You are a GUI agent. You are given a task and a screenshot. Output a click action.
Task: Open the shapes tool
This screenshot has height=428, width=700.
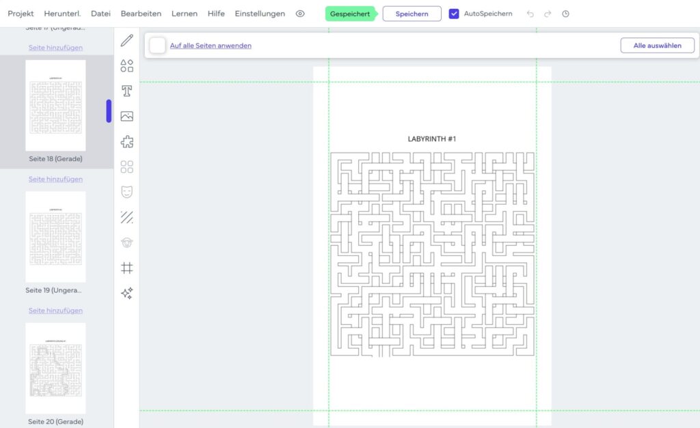[x=126, y=66]
